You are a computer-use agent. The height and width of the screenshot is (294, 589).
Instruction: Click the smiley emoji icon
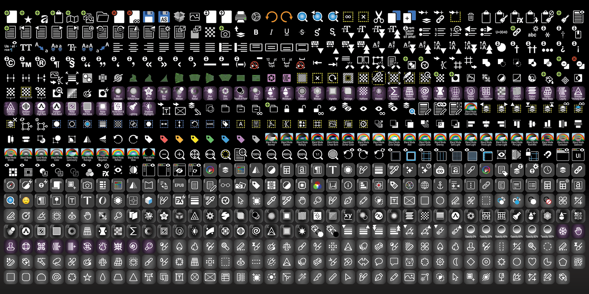(26, 201)
